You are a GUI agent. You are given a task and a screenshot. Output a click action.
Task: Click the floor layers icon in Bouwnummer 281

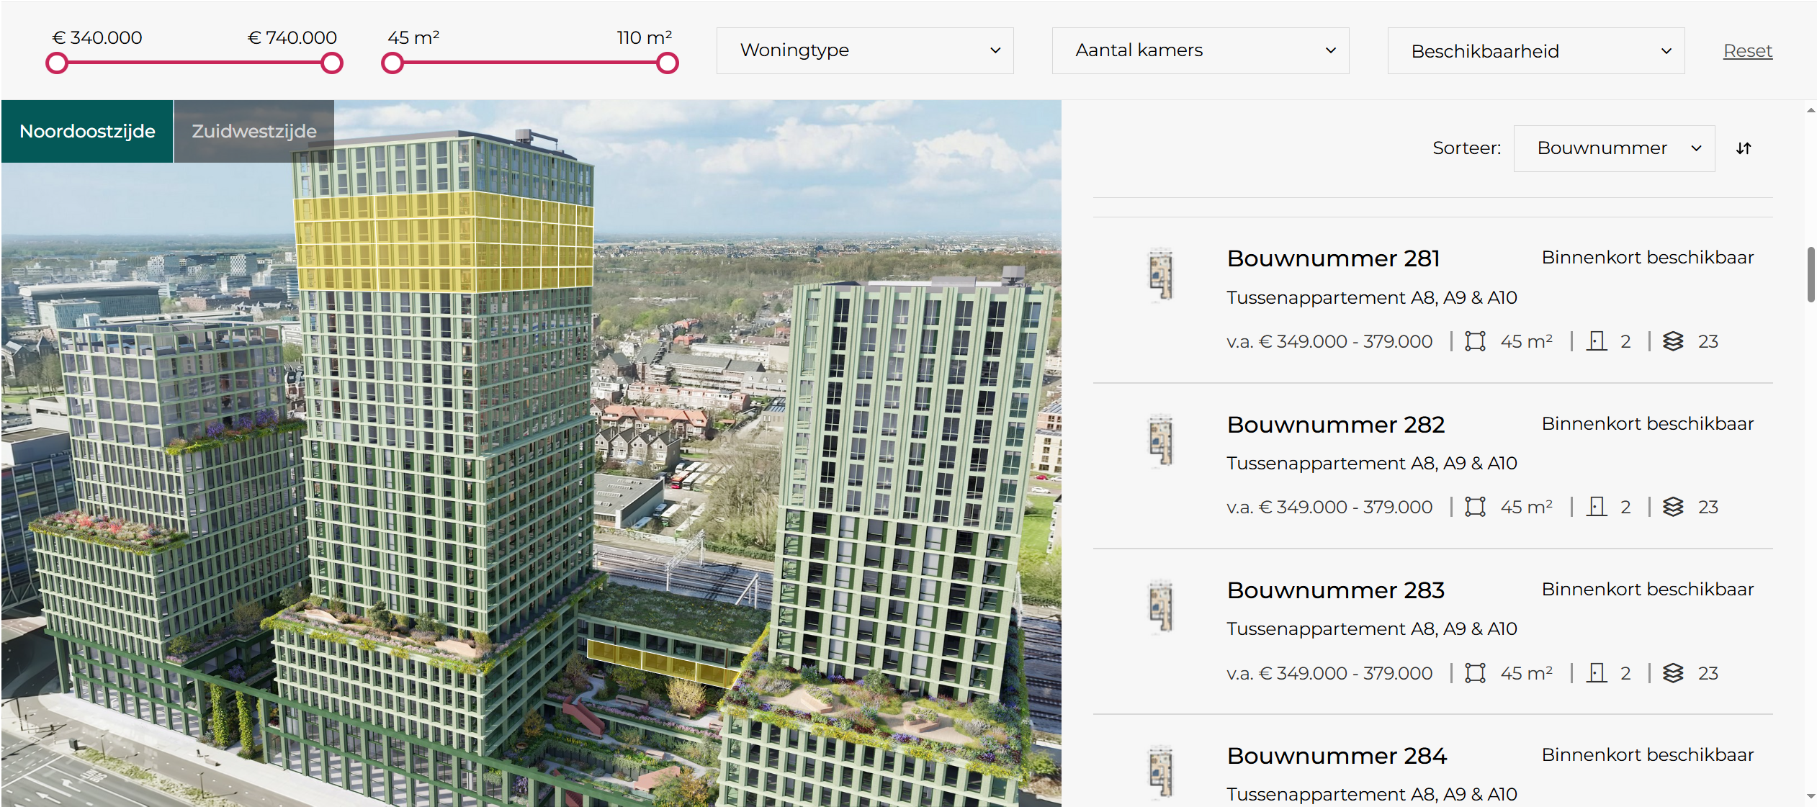(x=1673, y=341)
